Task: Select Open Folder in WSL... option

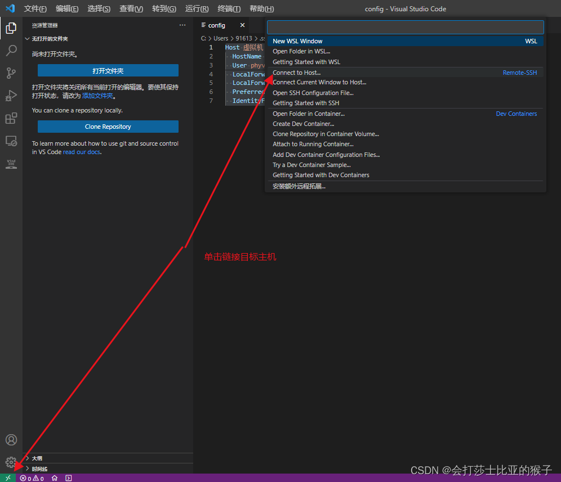Action: [406, 51]
